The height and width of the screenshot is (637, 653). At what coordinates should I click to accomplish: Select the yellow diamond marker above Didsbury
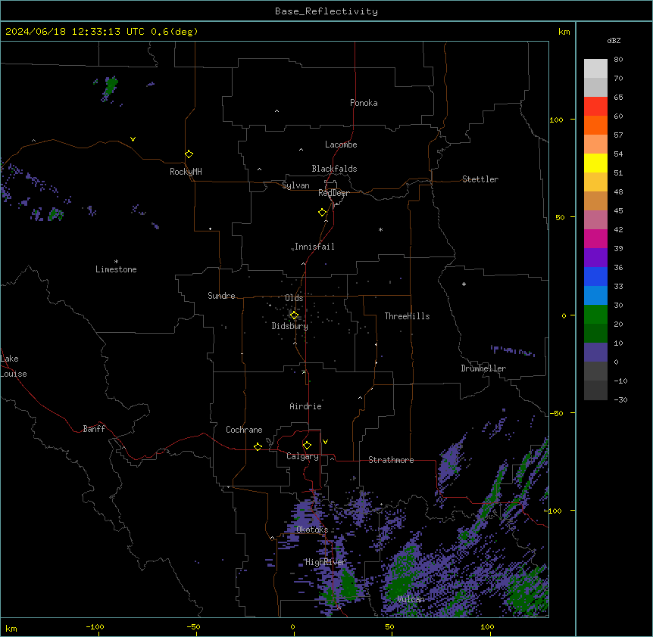294,315
